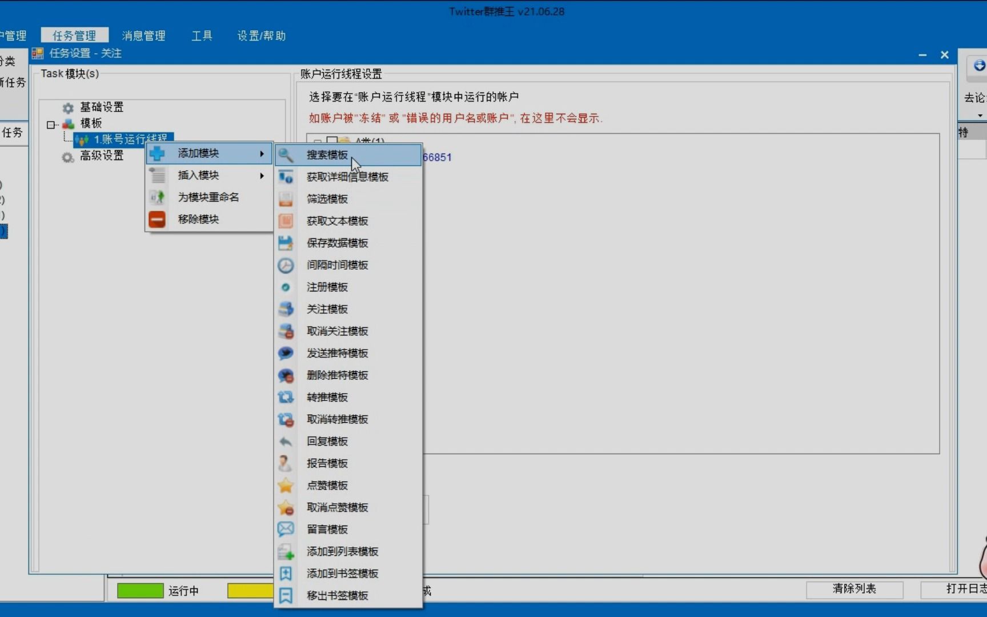This screenshot has height=617, width=987.
Task: Click the 取消关注模板 icon
Action: [286, 331]
